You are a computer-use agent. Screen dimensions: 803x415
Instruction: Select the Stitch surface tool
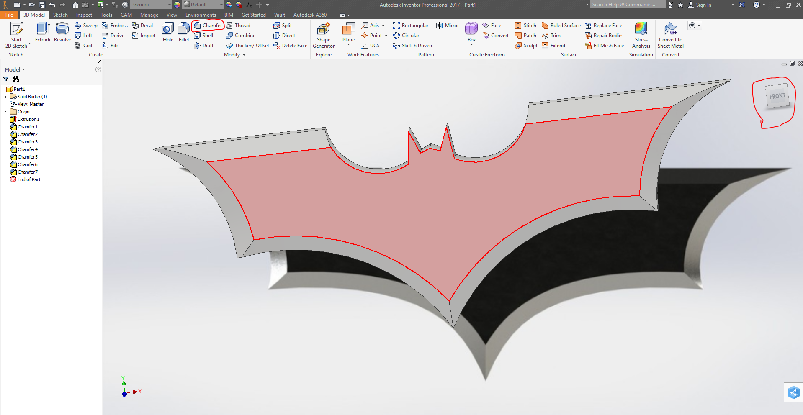(x=525, y=26)
